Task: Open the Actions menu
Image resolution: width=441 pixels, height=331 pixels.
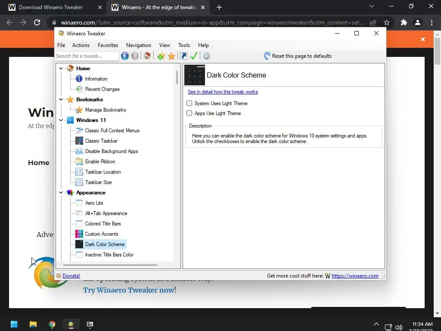Action: [81, 45]
